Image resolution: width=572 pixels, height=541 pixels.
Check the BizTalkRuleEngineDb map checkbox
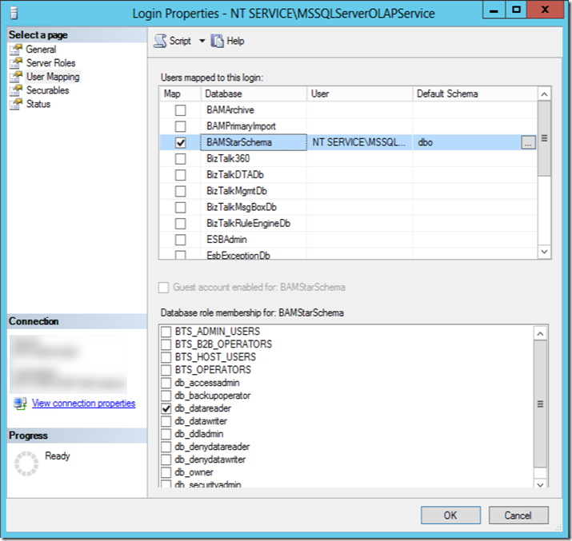[x=180, y=223]
